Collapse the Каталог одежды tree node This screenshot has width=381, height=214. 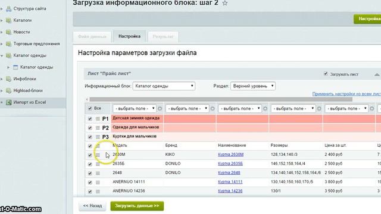2,56
